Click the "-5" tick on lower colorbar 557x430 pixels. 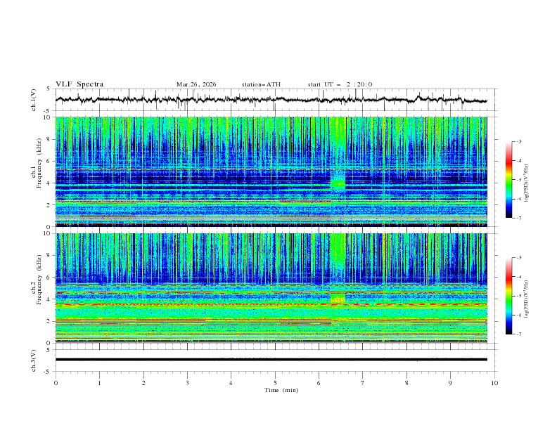click(x=518, y=296)
